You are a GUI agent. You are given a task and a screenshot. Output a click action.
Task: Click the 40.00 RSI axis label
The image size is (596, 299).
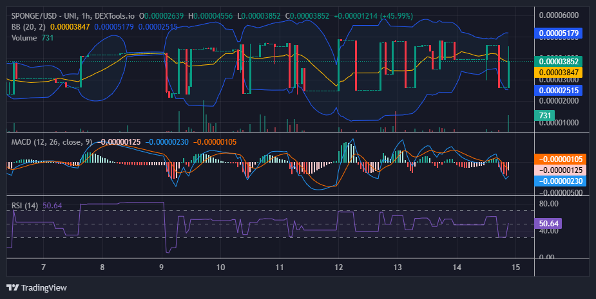(549, 231)
